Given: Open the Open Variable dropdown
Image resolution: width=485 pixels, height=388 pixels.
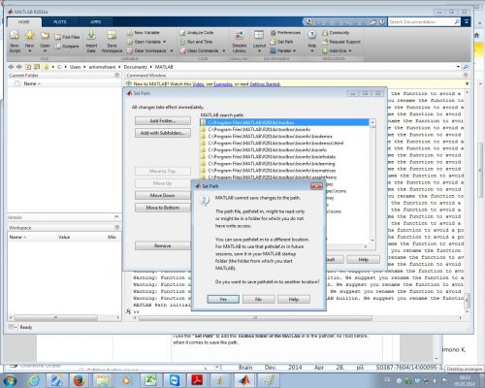Looking at the screenshot, I should coord(165,42).
